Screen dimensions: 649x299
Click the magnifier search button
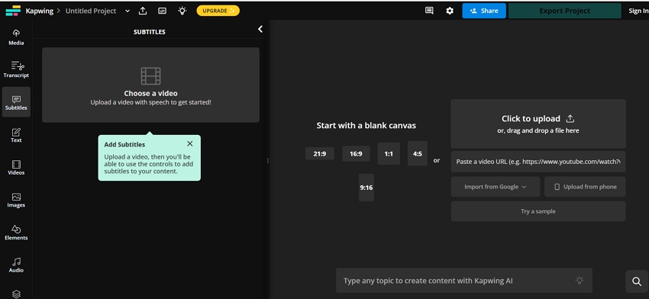tap(637, 281)
